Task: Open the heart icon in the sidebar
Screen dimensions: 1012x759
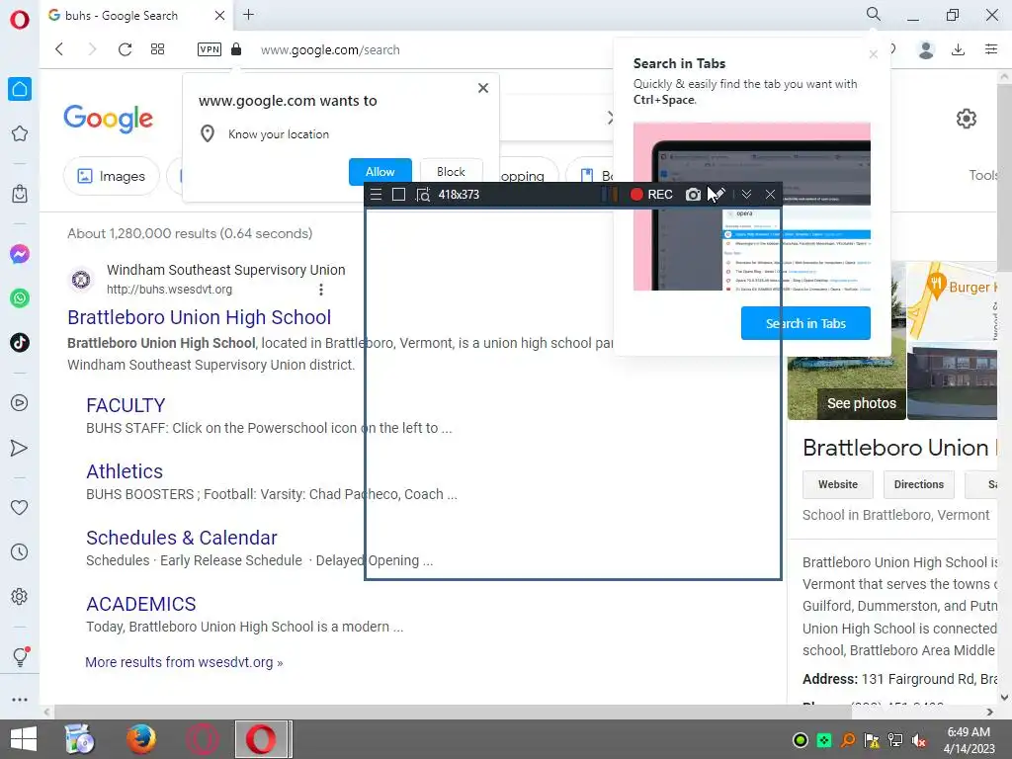Action: point(20,508)
